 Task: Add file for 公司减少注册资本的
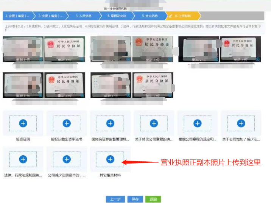pyautogui.click(x=67, y=159)
